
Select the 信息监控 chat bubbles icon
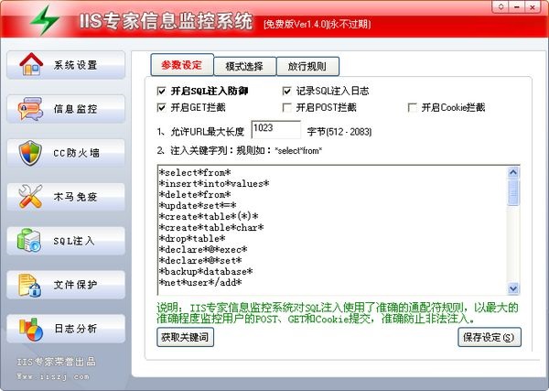[x=30, y=109]
